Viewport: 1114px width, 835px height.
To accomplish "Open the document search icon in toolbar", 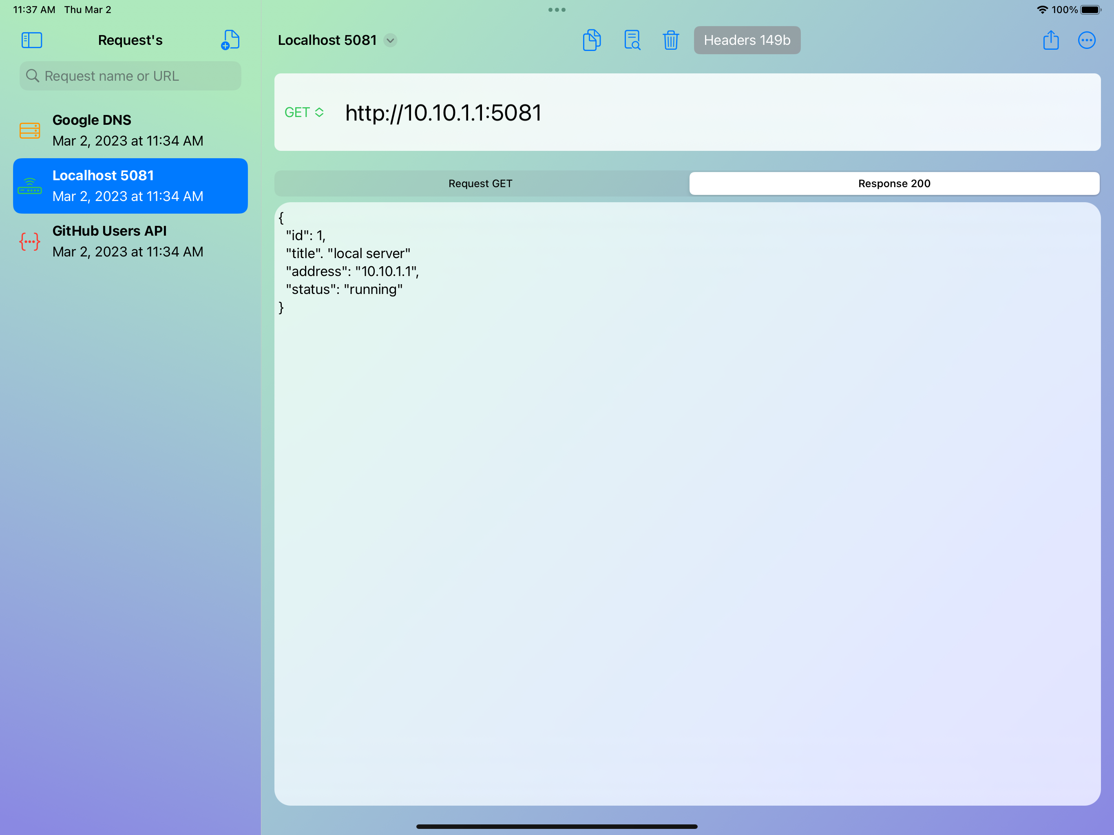I will (x=632, y=40).
